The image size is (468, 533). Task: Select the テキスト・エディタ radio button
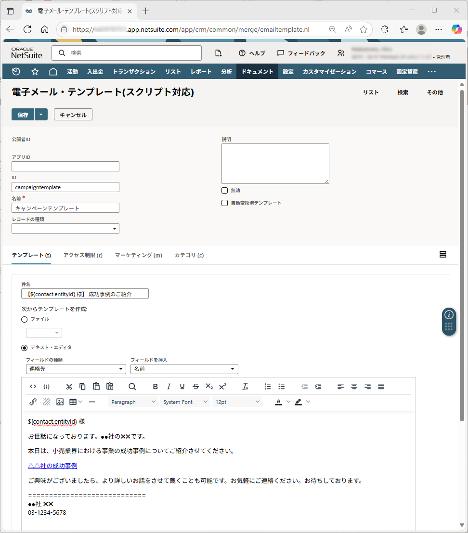[24, 348]
